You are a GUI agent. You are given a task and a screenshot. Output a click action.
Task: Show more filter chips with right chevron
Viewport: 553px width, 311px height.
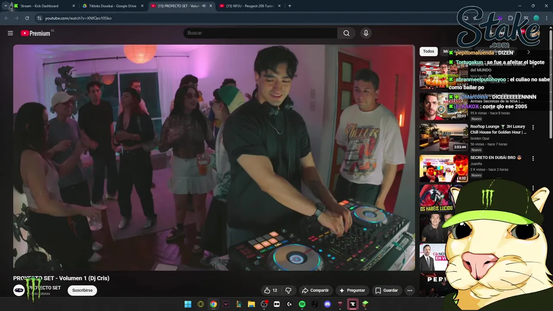point(528,52)
